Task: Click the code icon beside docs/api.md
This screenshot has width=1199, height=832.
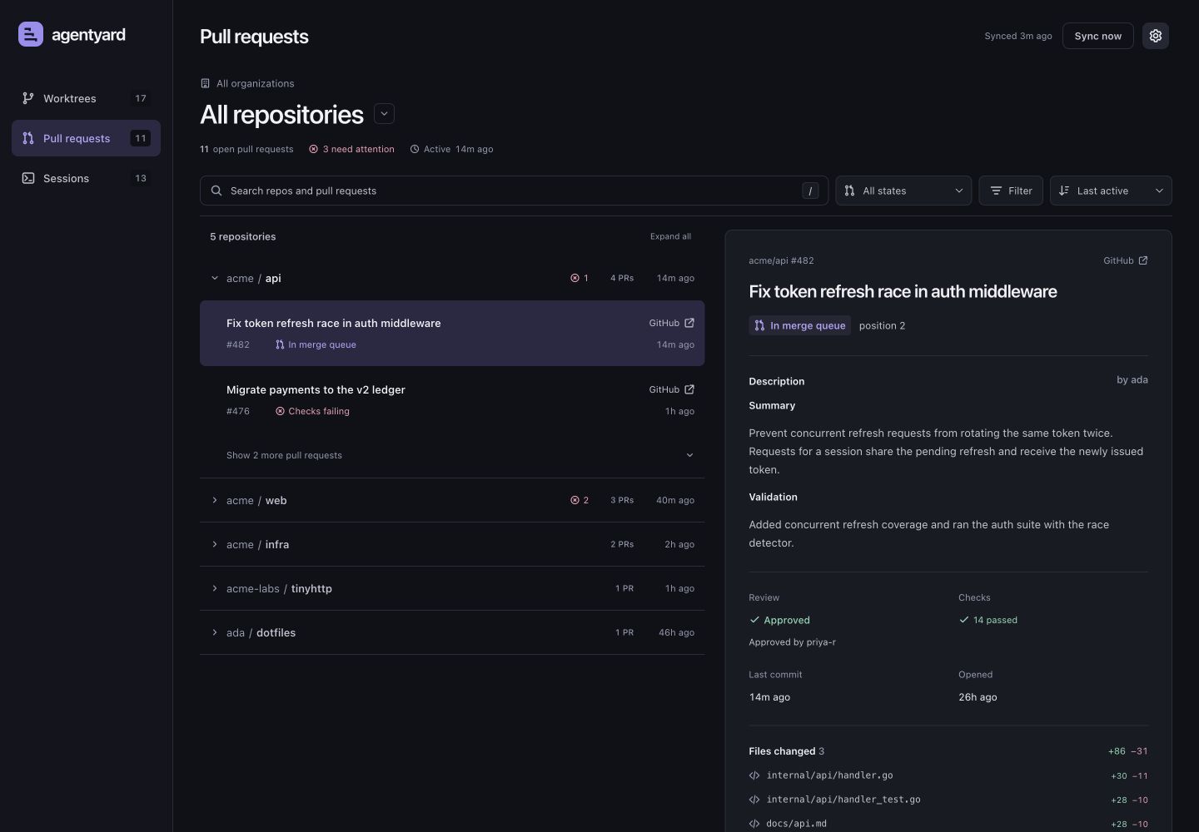Action: 754,824
